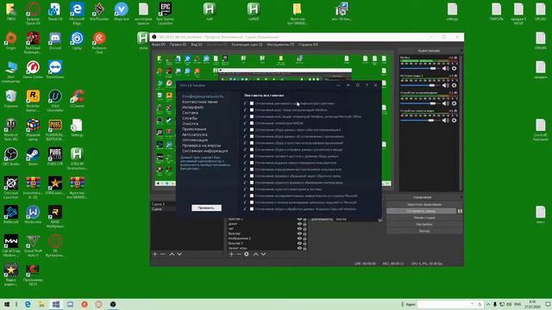This screenshot has width=552, height=310.
Task: Open Uplay desktop shortcut
Action: (77, 41)
